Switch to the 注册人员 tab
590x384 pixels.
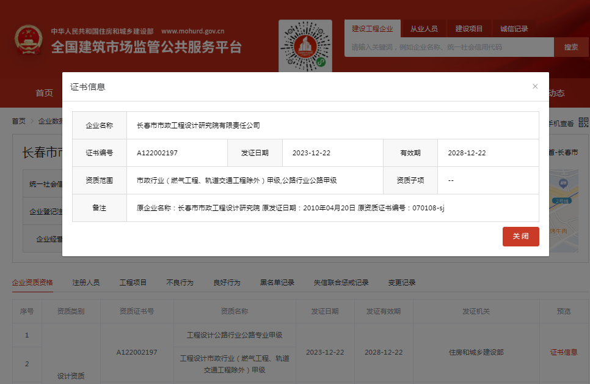click(x=86, y=282)
